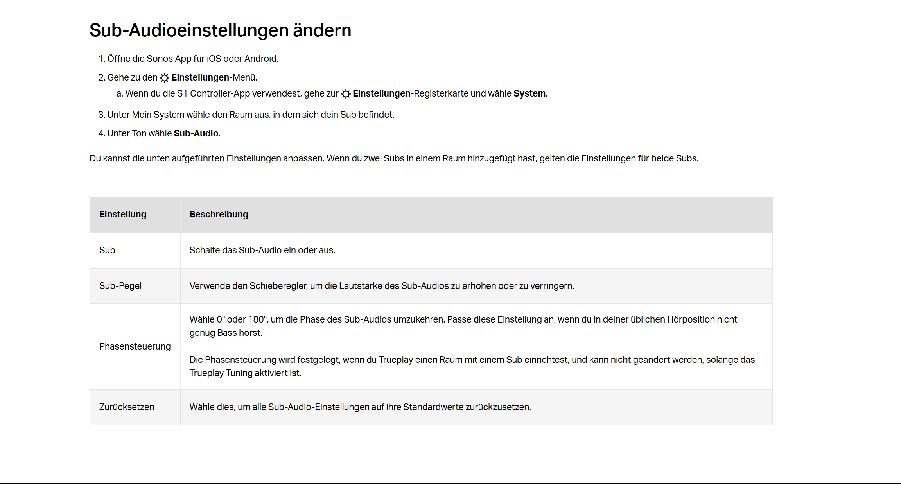901x484 pixels.
Task: Click paragraph "Du kannst die unten aufgeführten Einstellungen"
Action: (x=394, y=158)
